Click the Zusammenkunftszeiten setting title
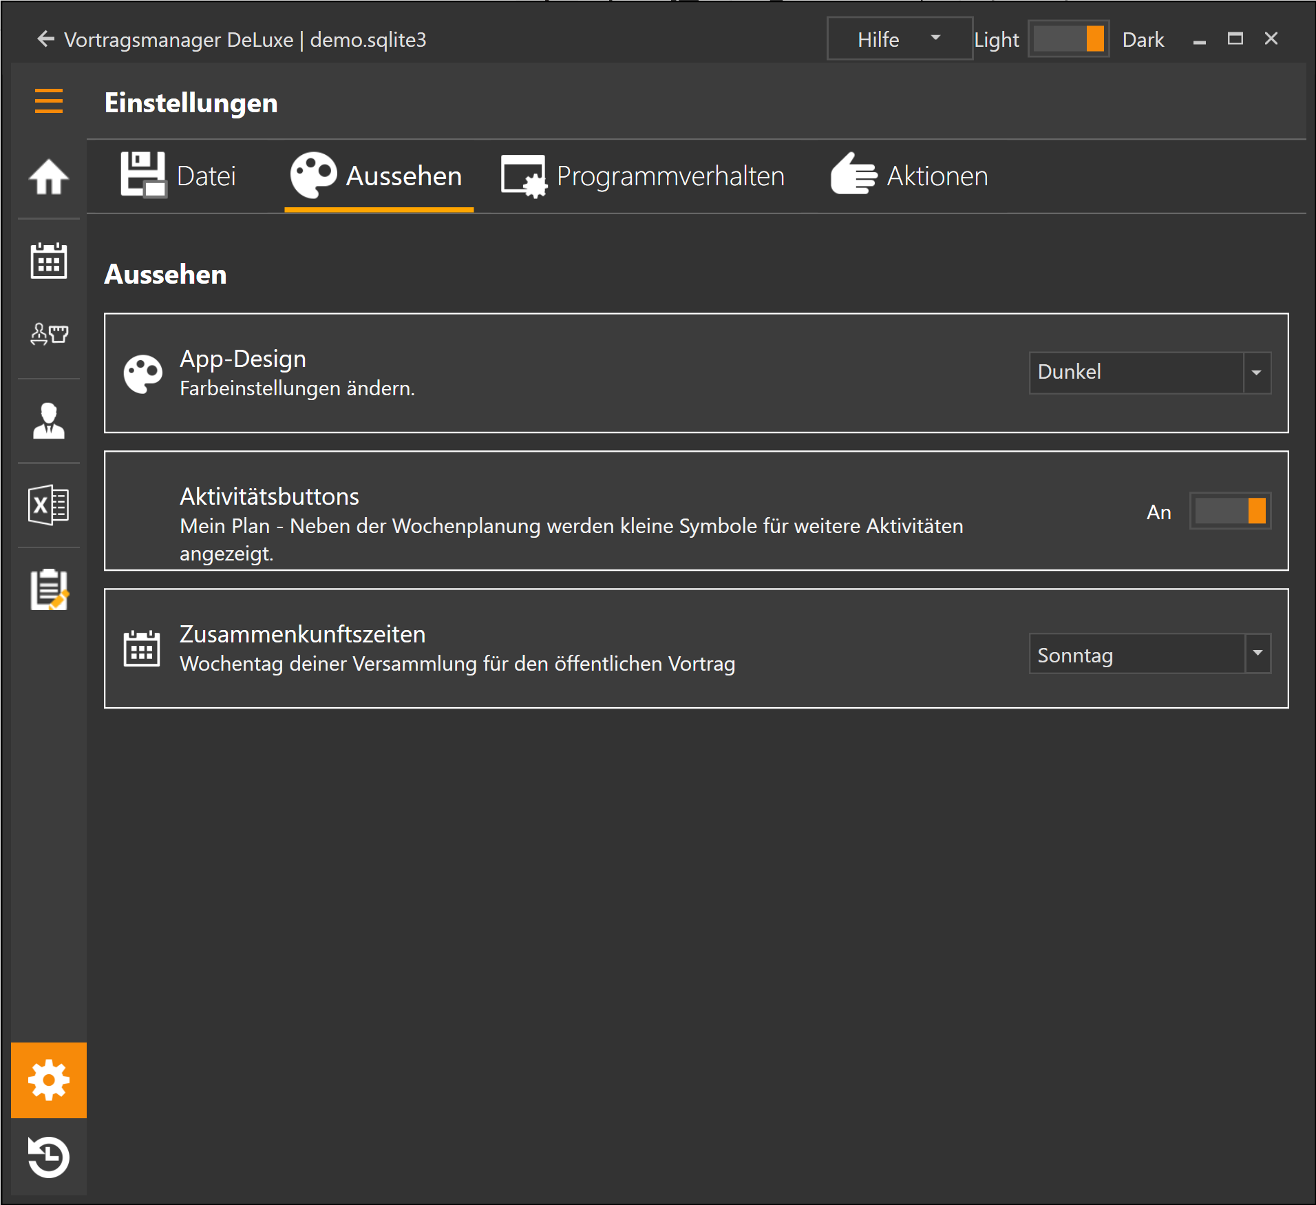Screen dimensions: 1316x1205 303,634
